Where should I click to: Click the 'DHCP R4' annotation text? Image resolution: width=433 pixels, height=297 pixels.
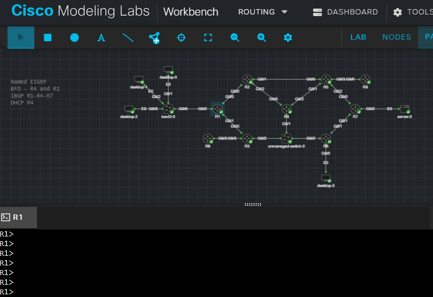pos(22,103)
